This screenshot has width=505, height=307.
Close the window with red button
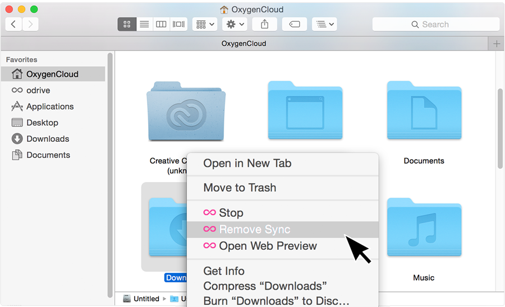[10, 10]
